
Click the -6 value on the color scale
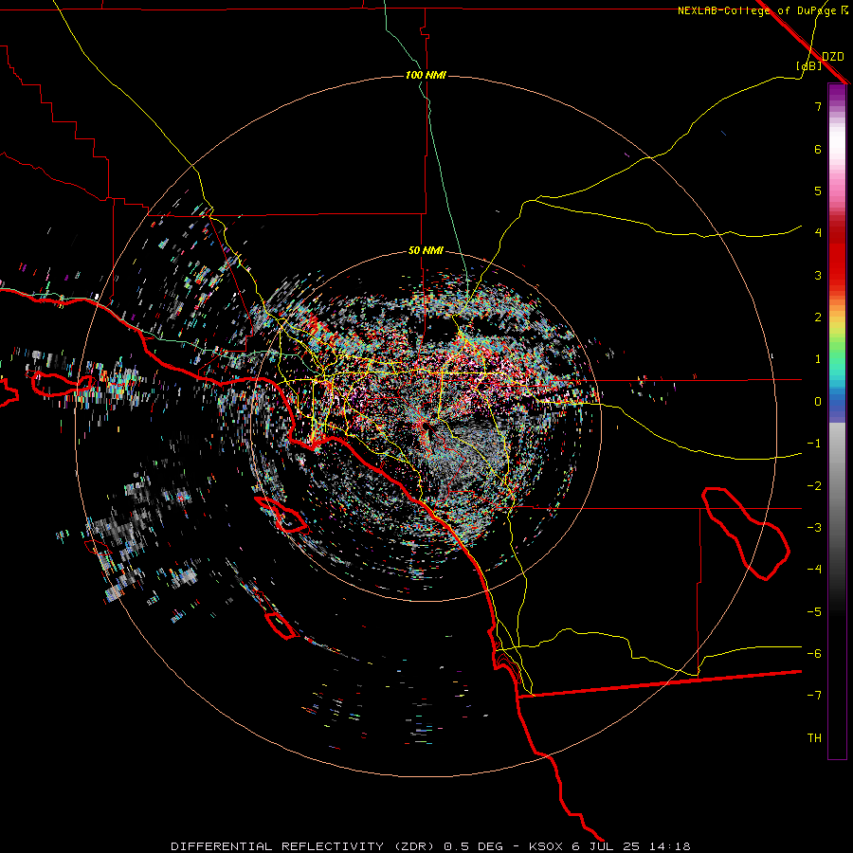[814, 654]
